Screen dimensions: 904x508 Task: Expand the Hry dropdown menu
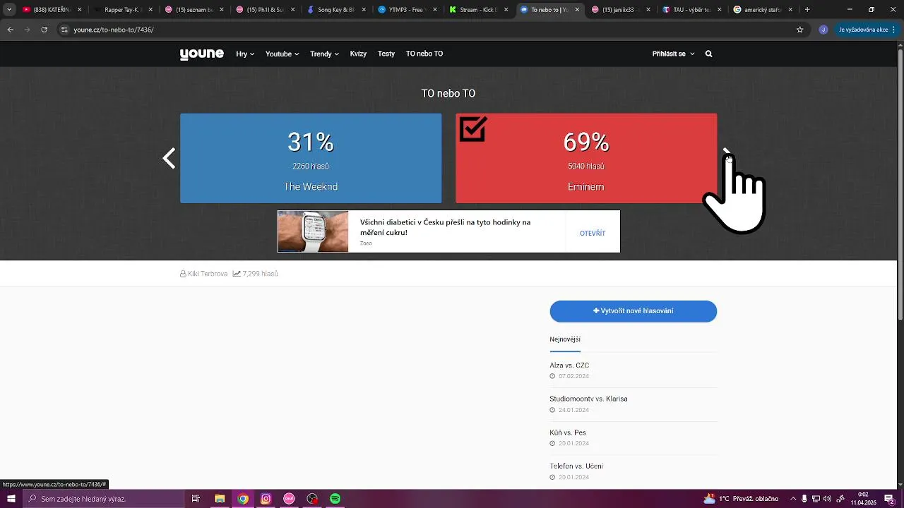click(245, 54)
